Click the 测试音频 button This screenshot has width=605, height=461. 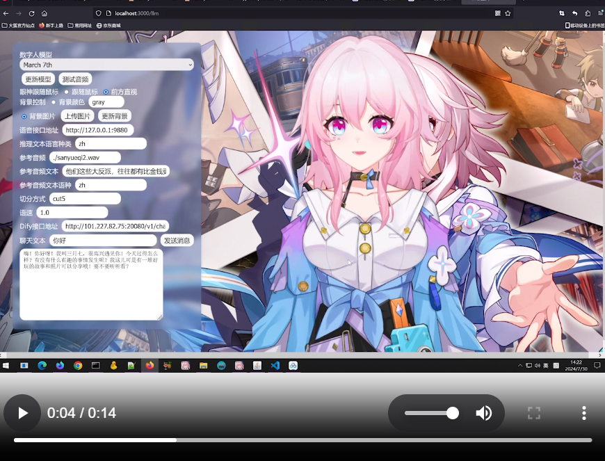[x=75, y=79]
